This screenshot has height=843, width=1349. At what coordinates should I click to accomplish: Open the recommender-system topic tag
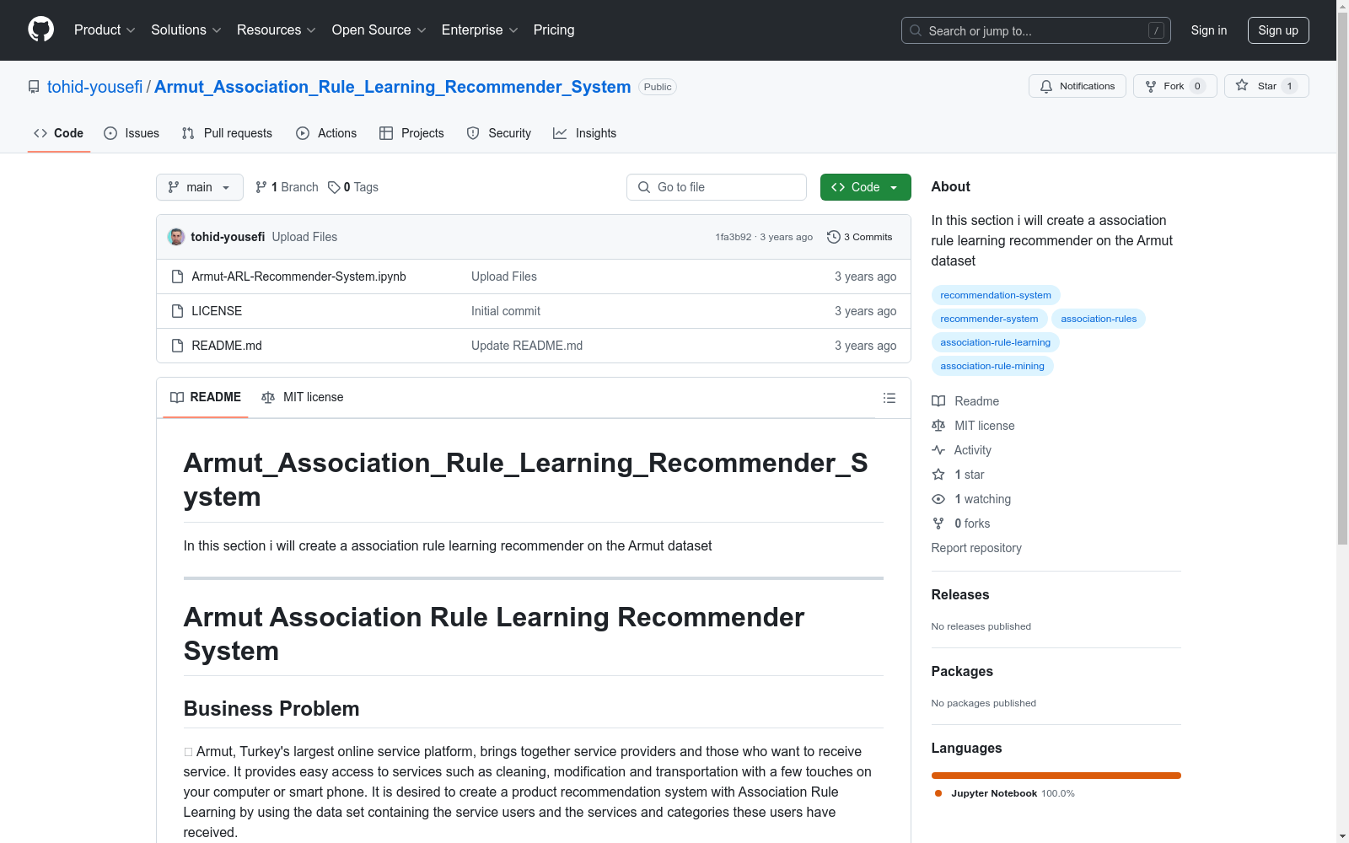(989, 319)
